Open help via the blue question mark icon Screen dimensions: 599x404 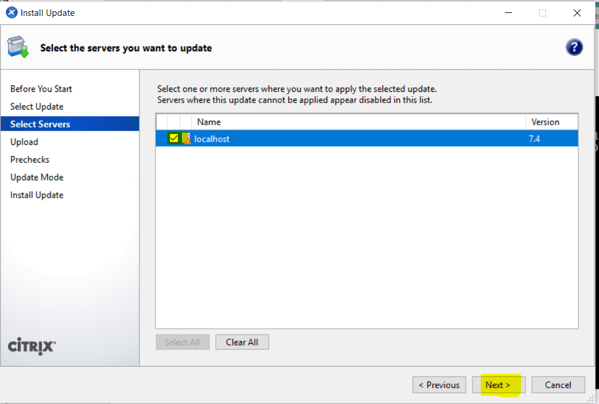574,47
